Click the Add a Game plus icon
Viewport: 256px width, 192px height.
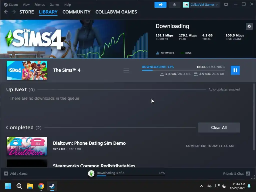6,173
